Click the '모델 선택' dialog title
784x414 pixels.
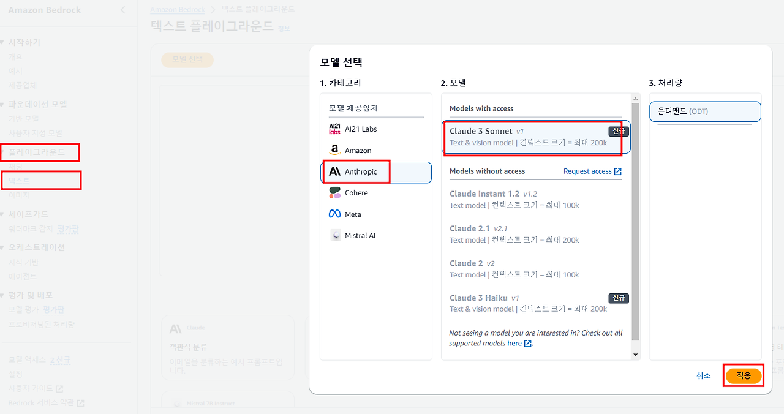pyautogui.click(x=341, y=62)
